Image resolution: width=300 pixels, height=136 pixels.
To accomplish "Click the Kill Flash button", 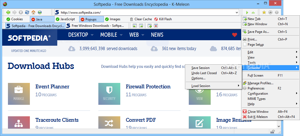I will tap(163, 19).
